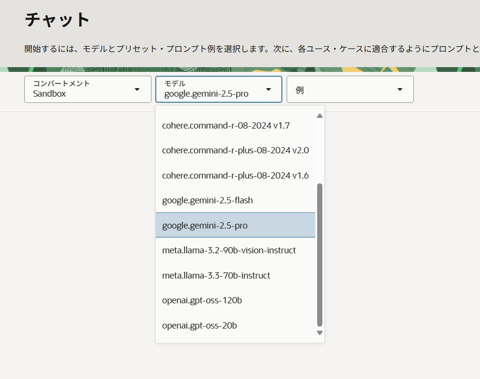Image resolution: width=480 pixels, height=379 pixels.
Task: Click the scrollbar down arrow in model list
Action: (x=320, y=333)
